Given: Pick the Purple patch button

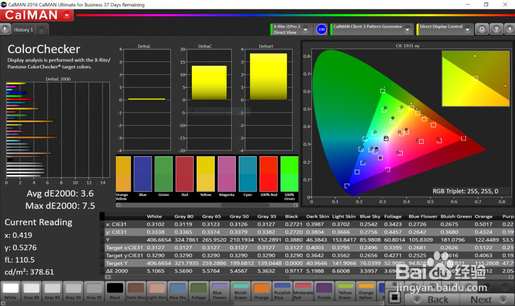Looking at the screenshot, I should click(324, 291).
